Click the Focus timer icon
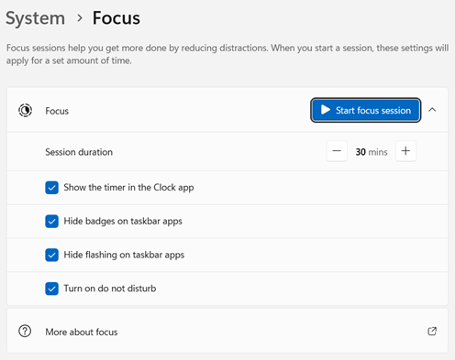 click(25, 110)
